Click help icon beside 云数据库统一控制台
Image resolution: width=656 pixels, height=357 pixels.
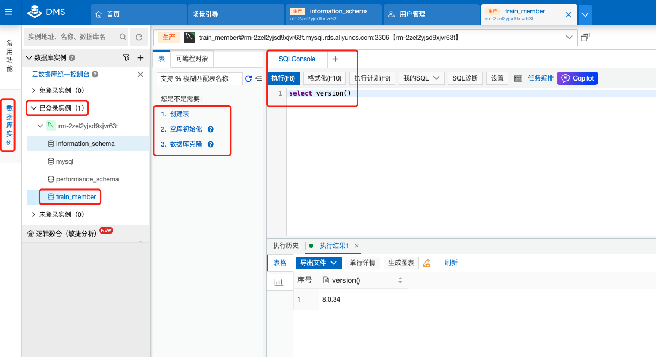click(95, 75)
